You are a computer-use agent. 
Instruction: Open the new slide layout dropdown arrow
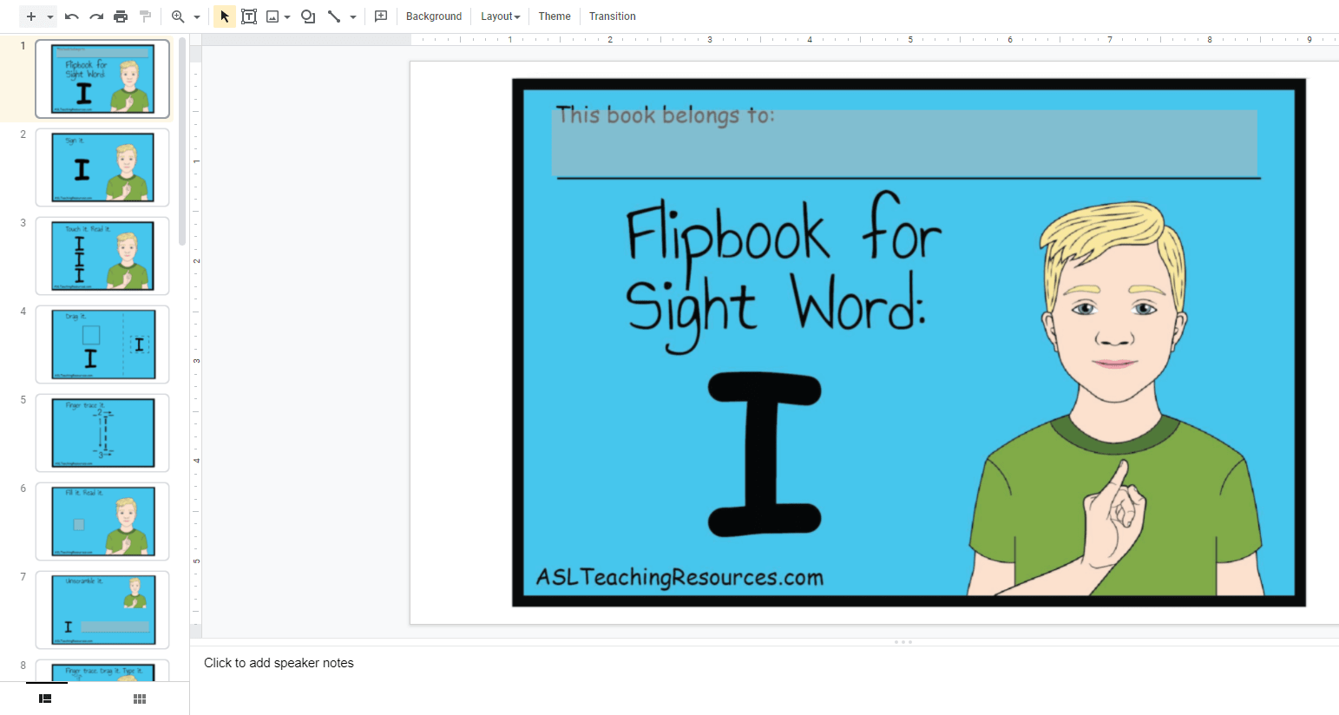(x=50, y=16)
